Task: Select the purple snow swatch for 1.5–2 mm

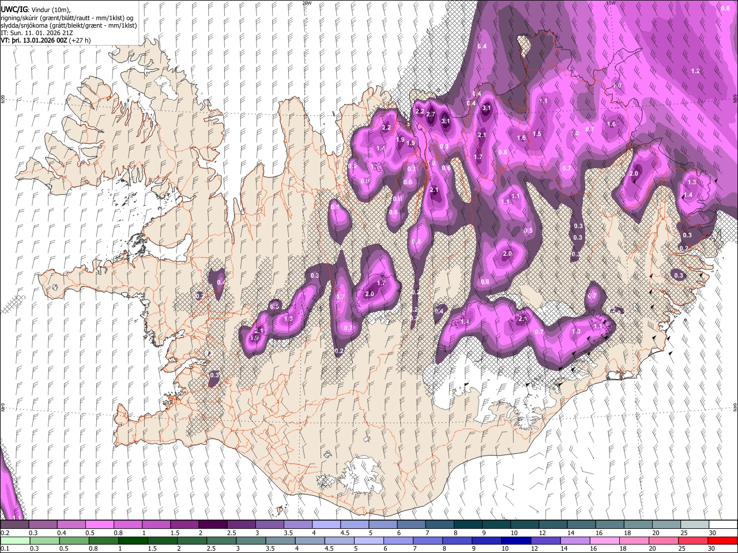Action: click(x=184, y=525)
